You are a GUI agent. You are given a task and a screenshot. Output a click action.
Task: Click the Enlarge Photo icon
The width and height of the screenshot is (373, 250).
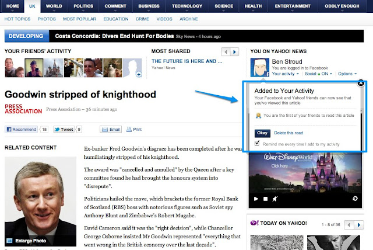coord(9,241)
